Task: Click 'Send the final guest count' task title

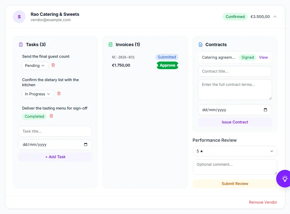Action: 46,56
